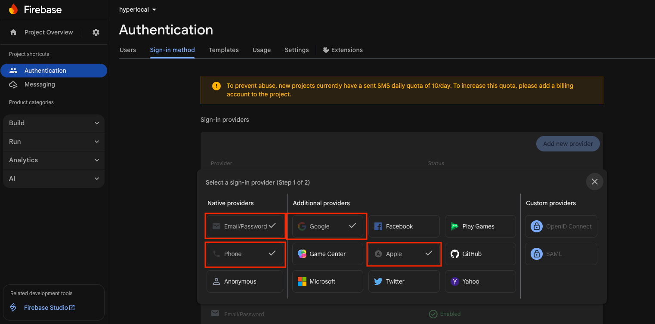Click the Firebase Studio icon
Image resolution: width=655 pixels, height=324 pixels.
(13, 308)
